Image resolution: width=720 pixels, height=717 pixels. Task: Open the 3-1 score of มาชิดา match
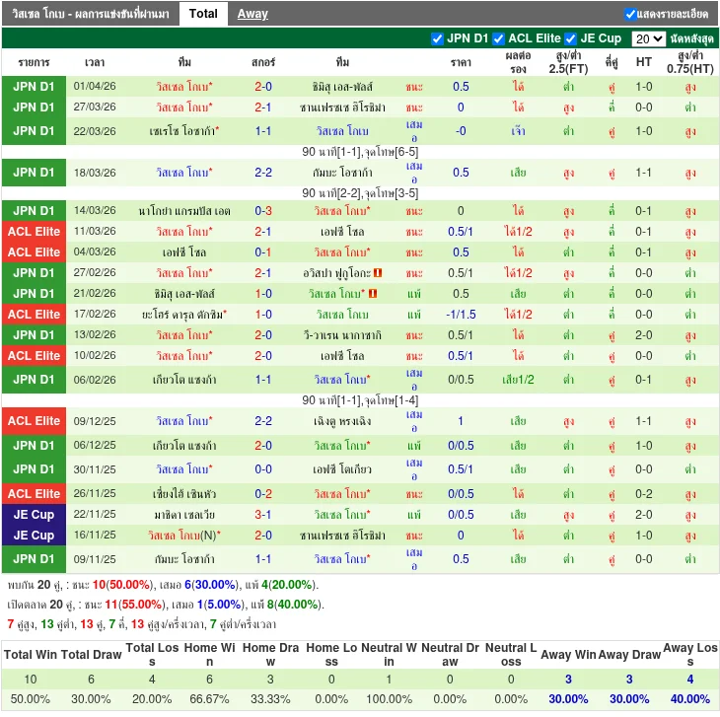(263, 515)
